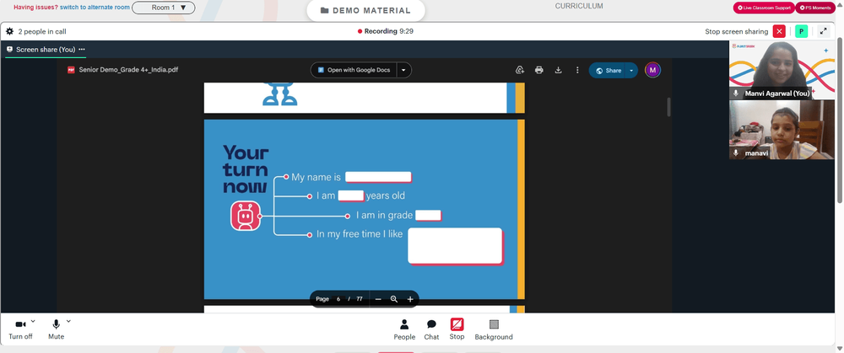This screenshot has height=353, width=844.
Task: Click the My name is blank box
Action: coord(378,177)
